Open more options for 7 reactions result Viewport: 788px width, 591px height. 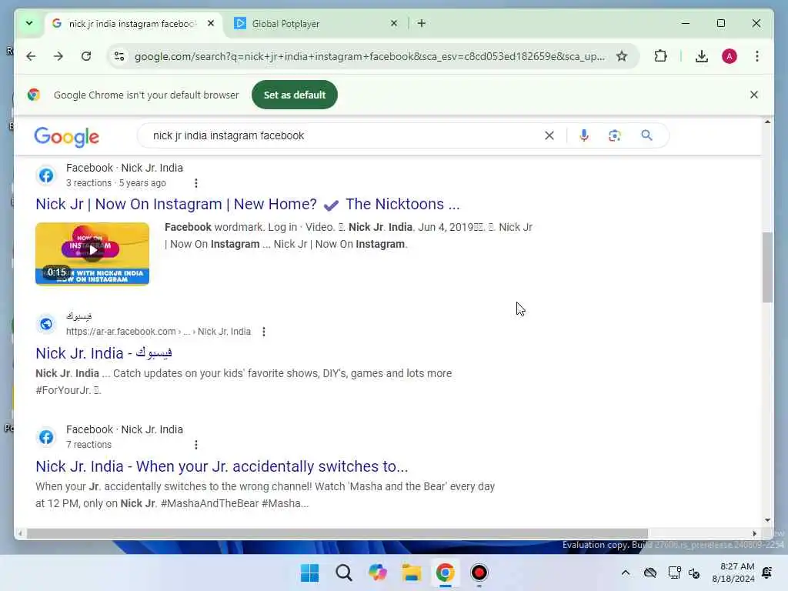tap(196, 445)
